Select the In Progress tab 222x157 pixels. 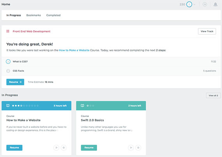[x=14, y=15]
